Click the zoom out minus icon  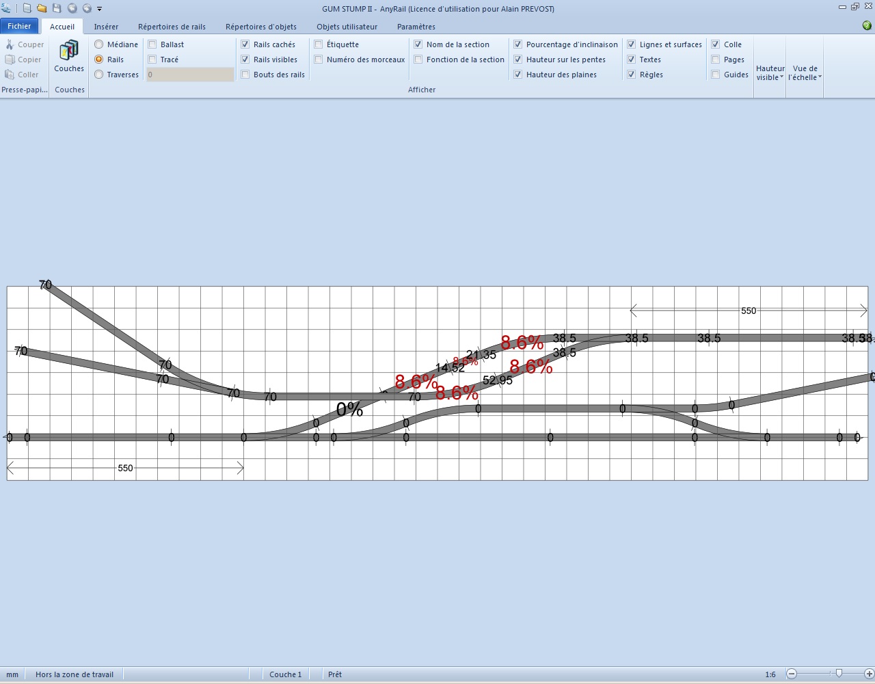click(792, 674)
